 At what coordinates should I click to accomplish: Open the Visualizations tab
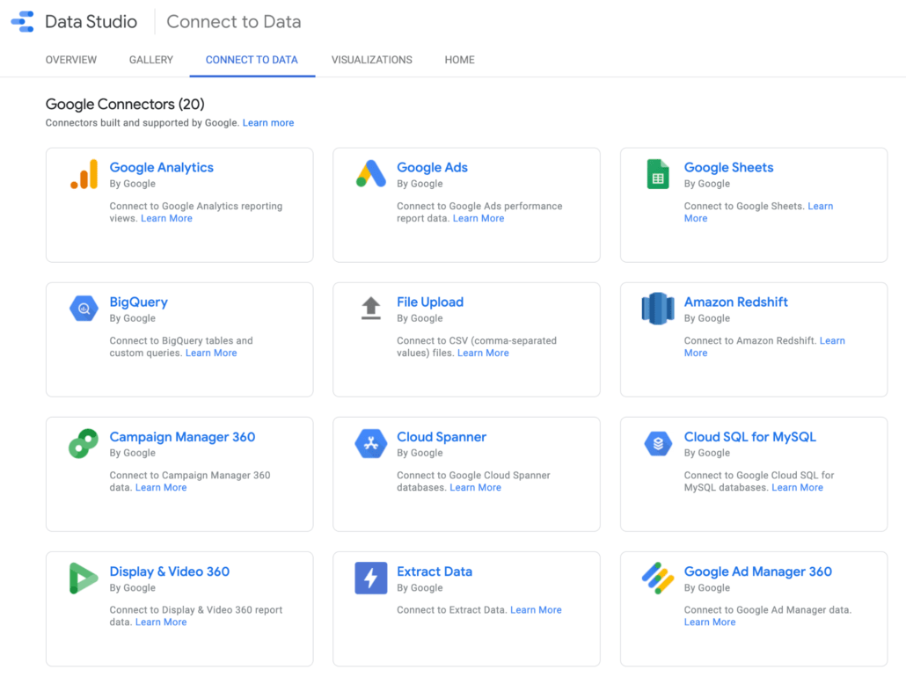[x=371, y=60]
